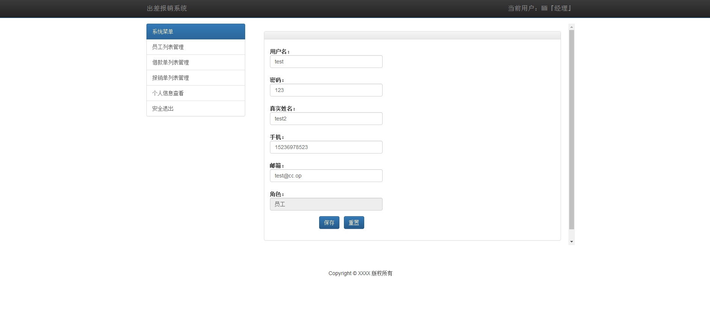Click the disabled 角色 field showing 员工
The image size is (710, 334).
[x=326, y=204]
